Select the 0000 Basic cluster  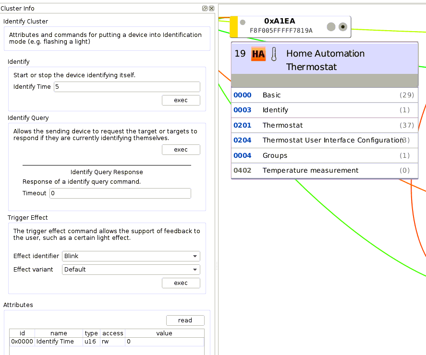pyautogui.click(x=324, y=95)
